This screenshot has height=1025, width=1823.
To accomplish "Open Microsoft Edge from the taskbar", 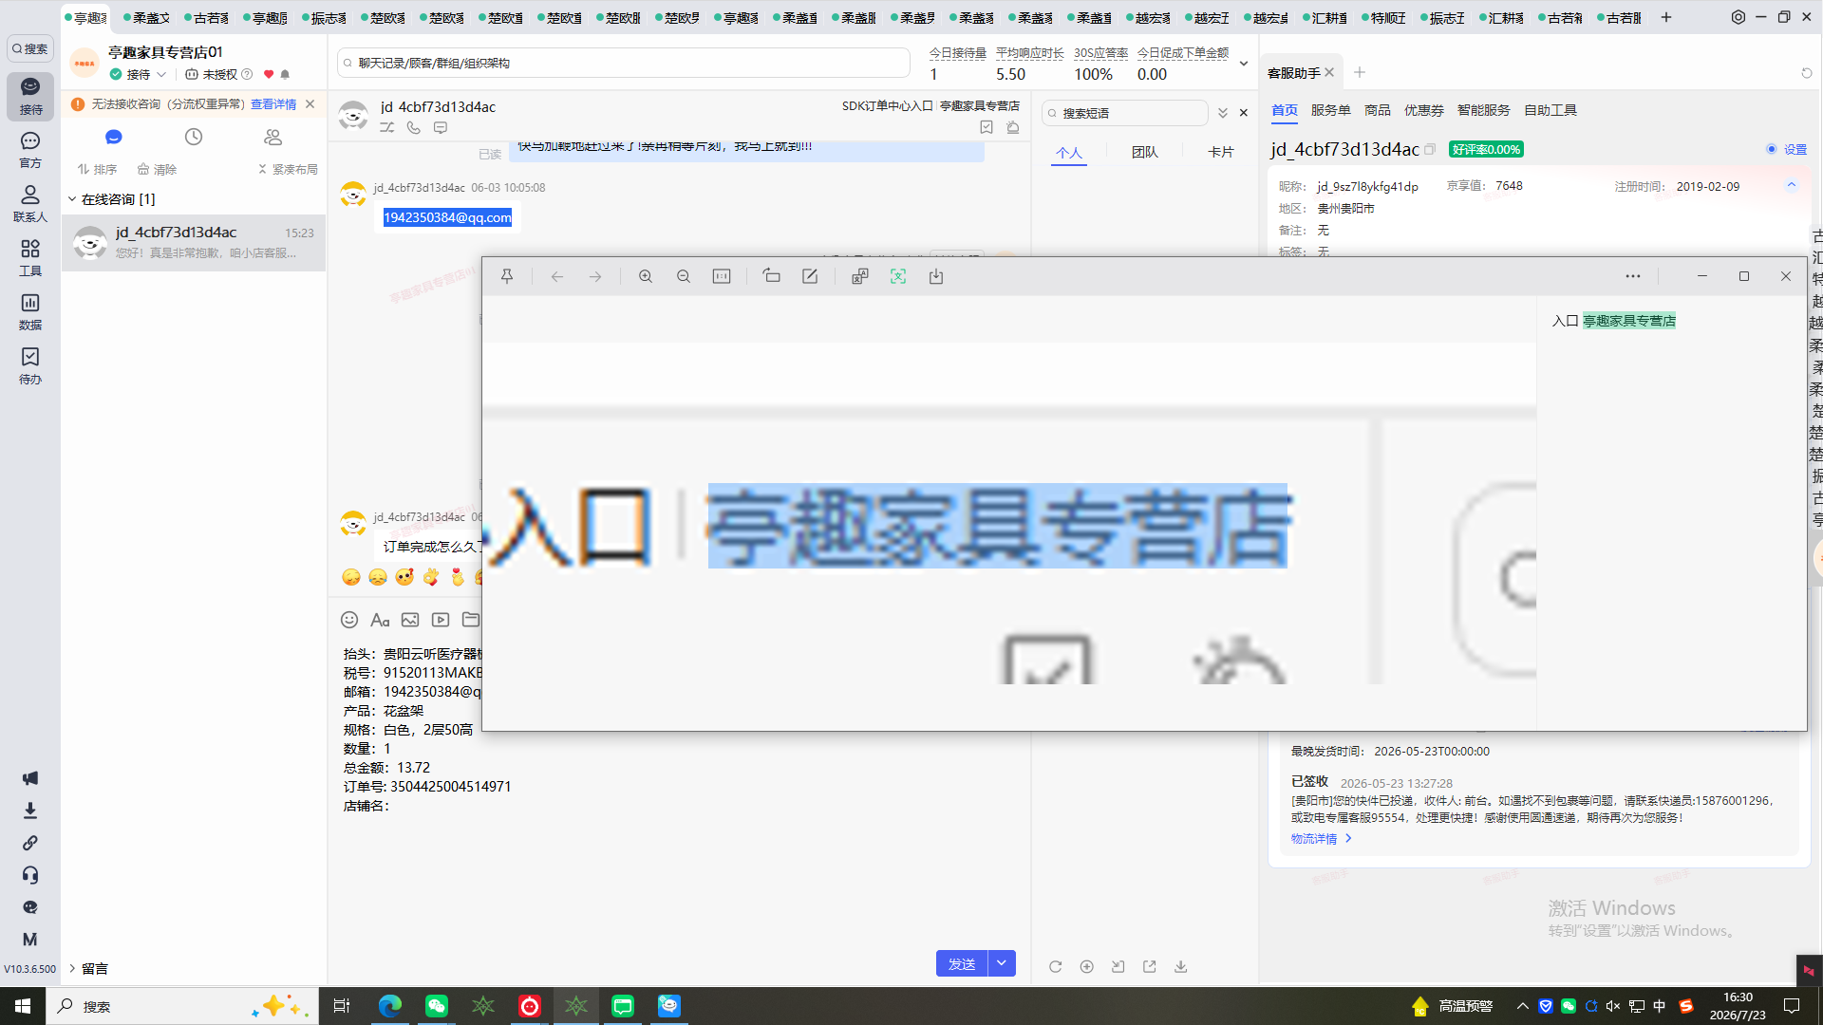I will pyautogui.click(x=390, y=1006).
